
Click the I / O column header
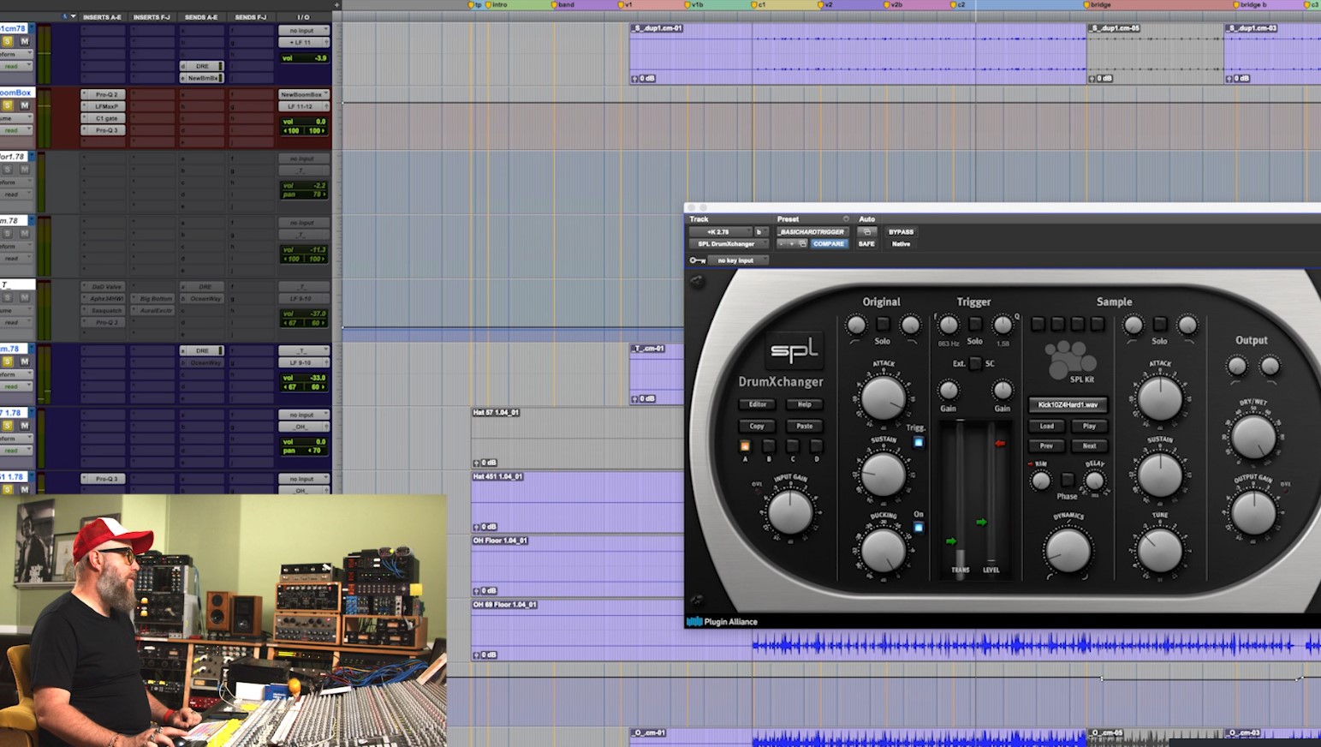[x=304, y=17]
